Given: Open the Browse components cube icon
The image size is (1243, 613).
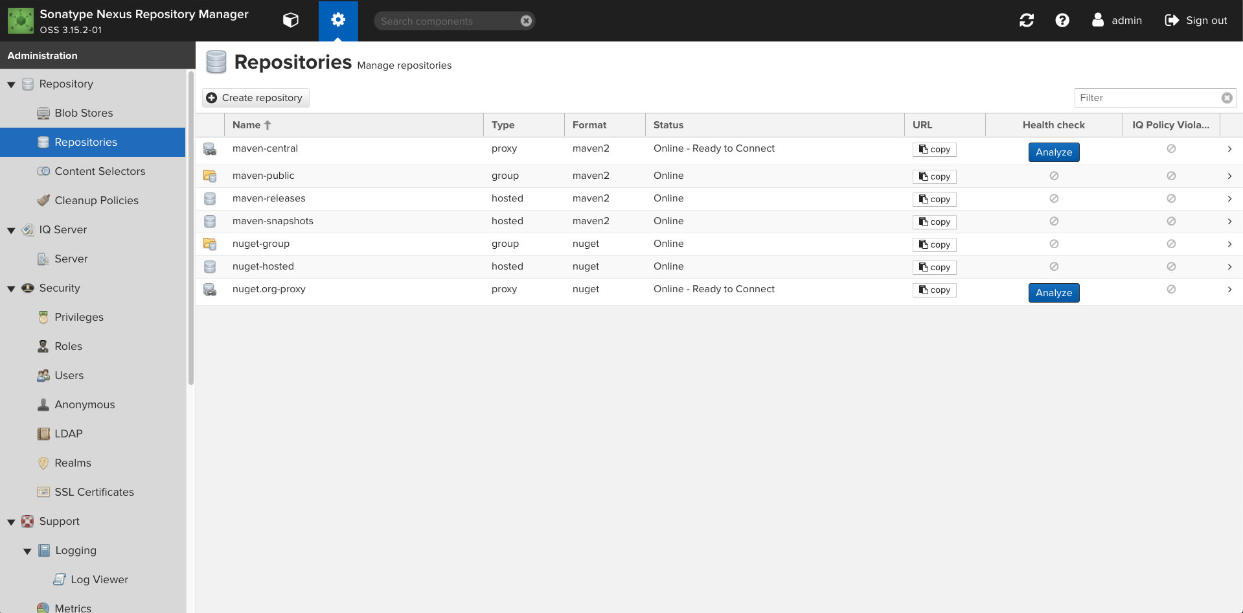Looking at the screenshot, I should point(291,21).
